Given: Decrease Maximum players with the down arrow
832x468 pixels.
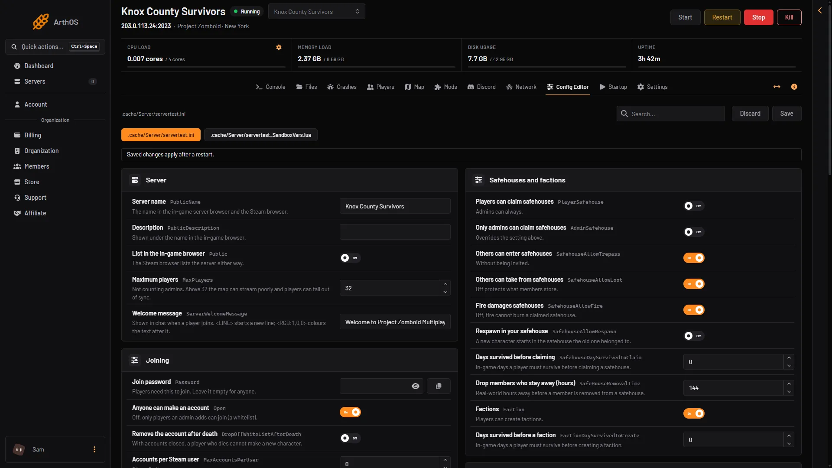Looking at the screenshot, I should (x=445, y=292).
